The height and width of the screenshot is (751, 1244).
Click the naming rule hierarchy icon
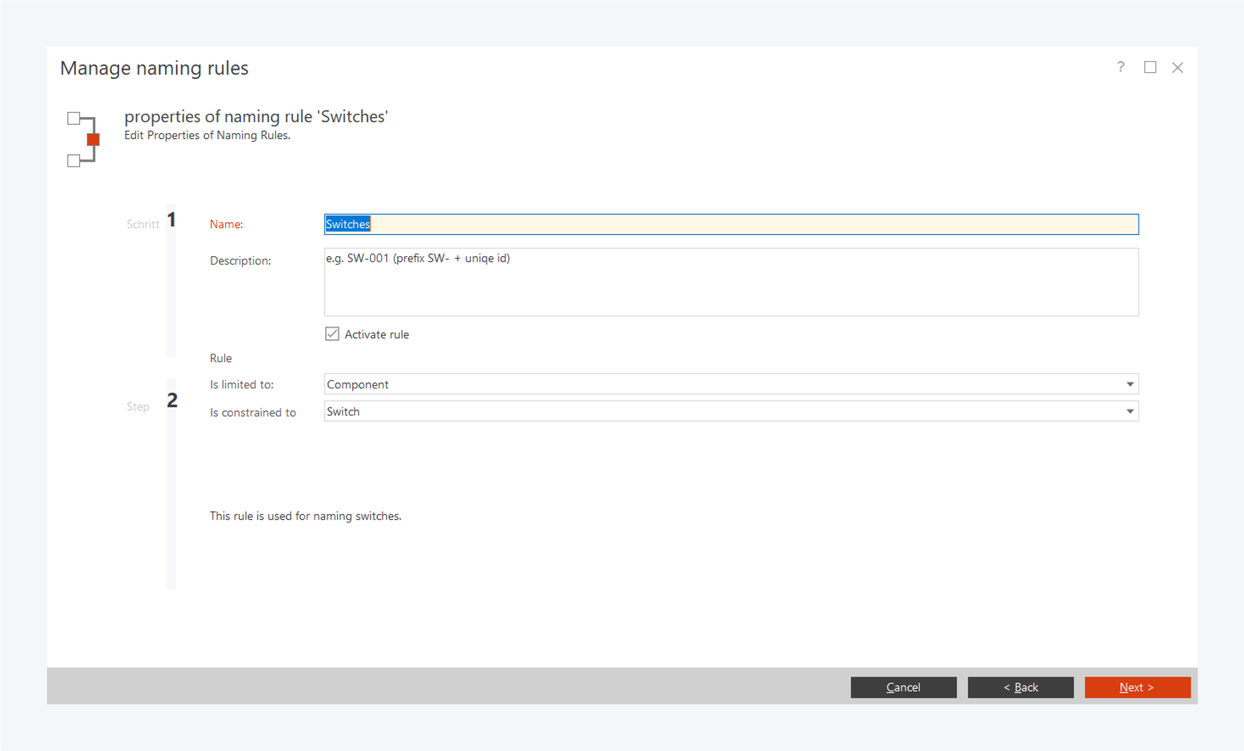tap(83, 139)
